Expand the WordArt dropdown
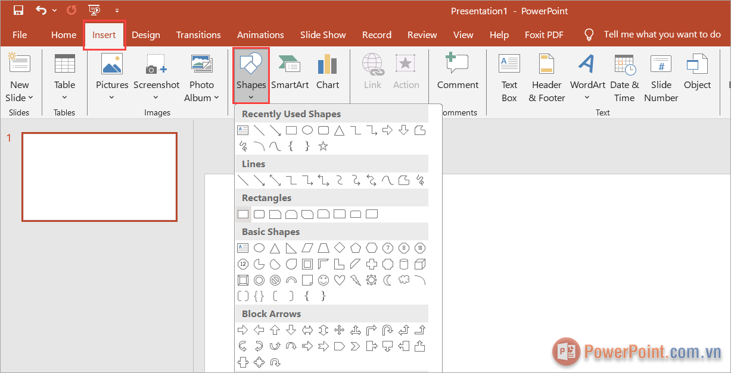 587,98
